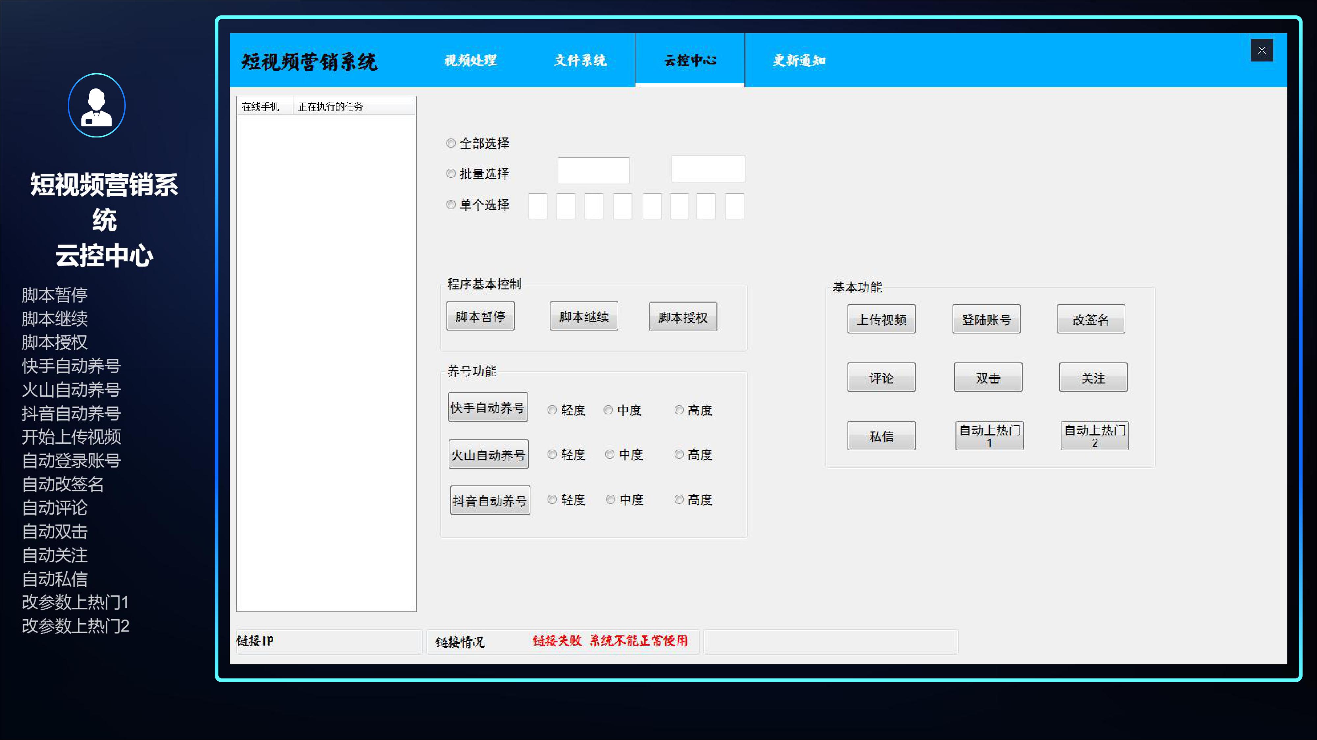1317x740 pixels.
Task: Start 火山自动养号 button
Action: [x=488, y=455]
